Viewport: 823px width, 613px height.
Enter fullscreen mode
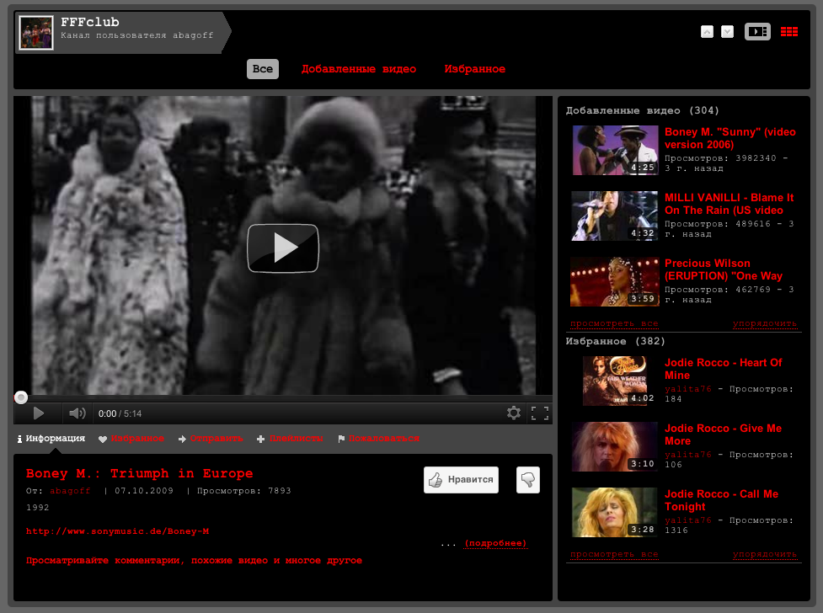pyautogui.click(x=540, y=413)
